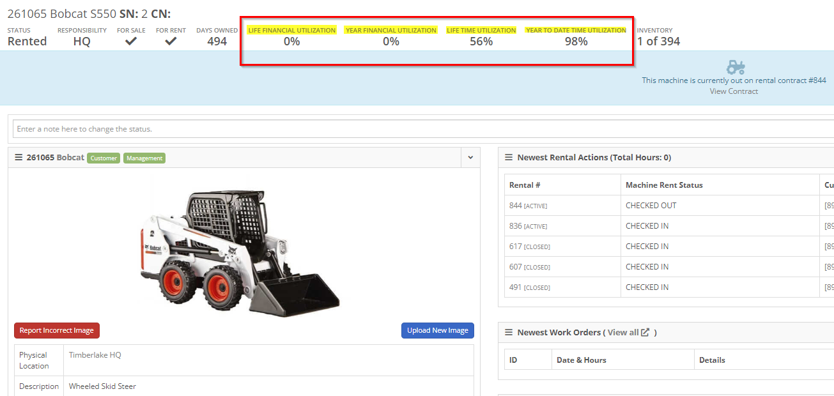Click the For Sale checkmark

[x=131, y=42]
